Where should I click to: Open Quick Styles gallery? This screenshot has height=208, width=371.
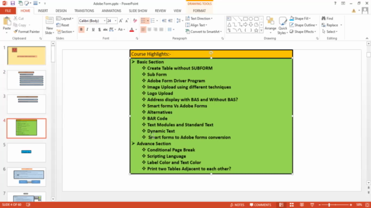tap(283, 25)
